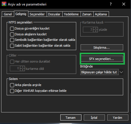The width and height of the screenshot is (131, 124).
Task: Increase the kurtarma cildi spinner
Action: 23,67
